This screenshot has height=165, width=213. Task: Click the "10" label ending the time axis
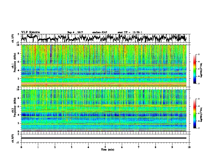point(189,147)
